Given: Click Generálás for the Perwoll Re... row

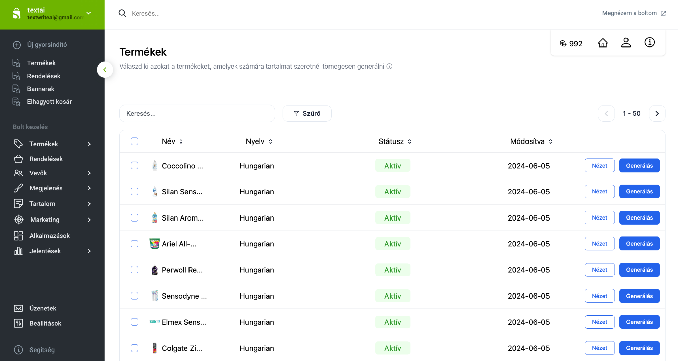Looking at the screenshot, I should pyautogui.click(x=639, y=270).
